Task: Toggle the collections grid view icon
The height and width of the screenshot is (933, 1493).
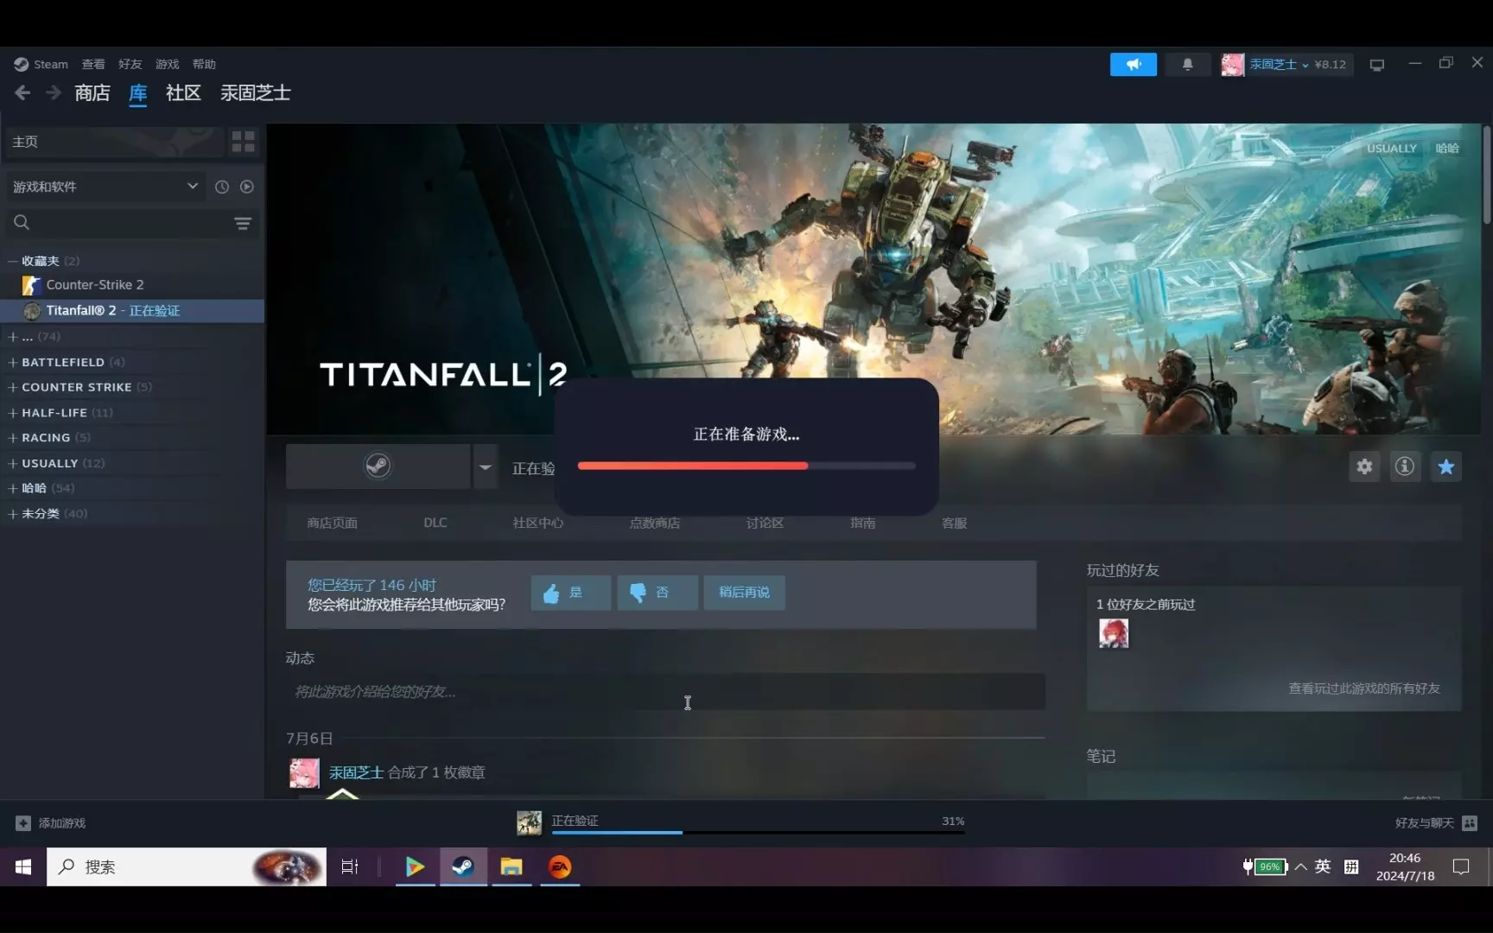Action: [x=244, y=142]
